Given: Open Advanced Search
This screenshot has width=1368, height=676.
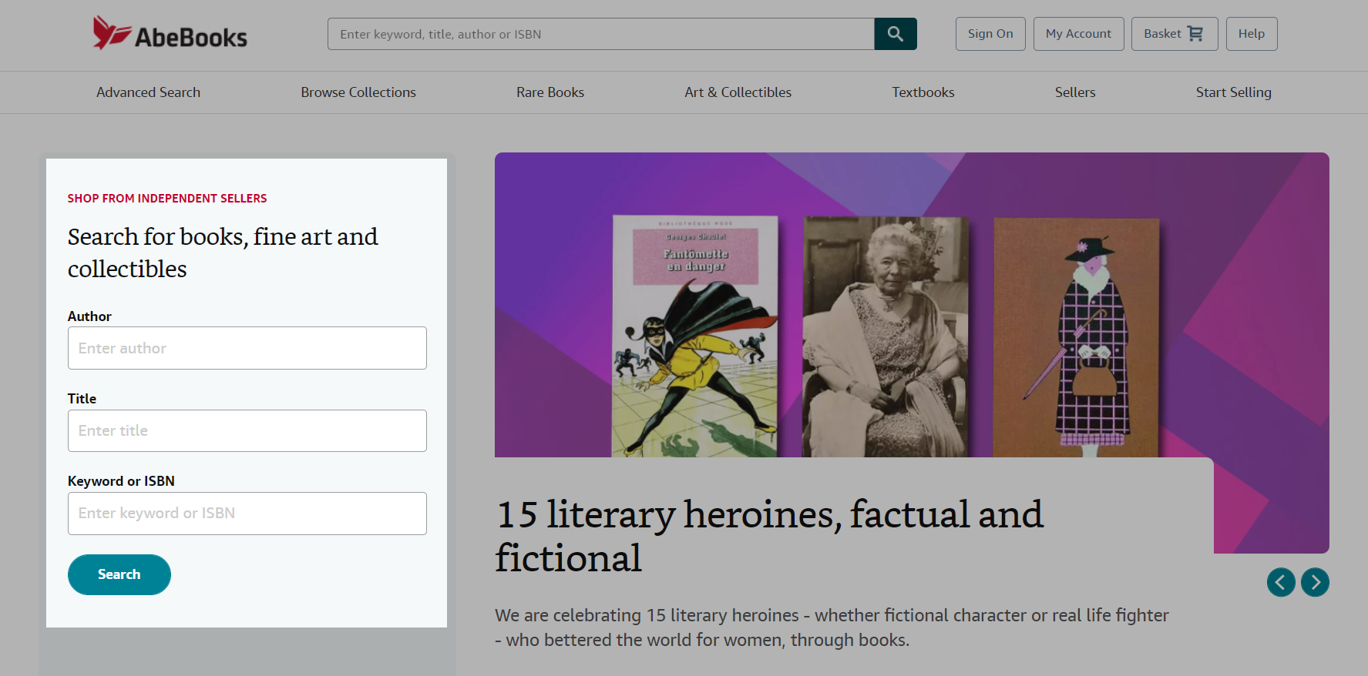Looking at the screenshot, I should (x=148, y=92).
